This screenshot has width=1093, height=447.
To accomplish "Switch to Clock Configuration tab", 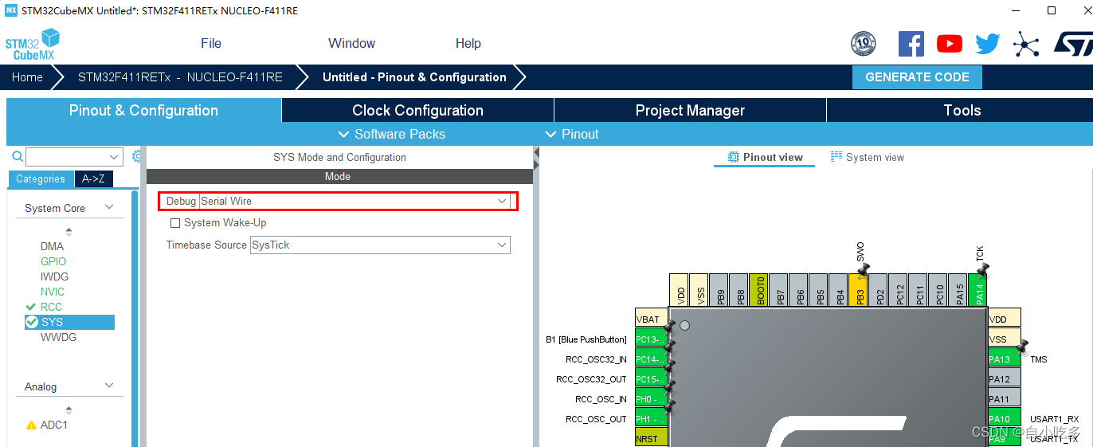I will [x=417, y=111].
